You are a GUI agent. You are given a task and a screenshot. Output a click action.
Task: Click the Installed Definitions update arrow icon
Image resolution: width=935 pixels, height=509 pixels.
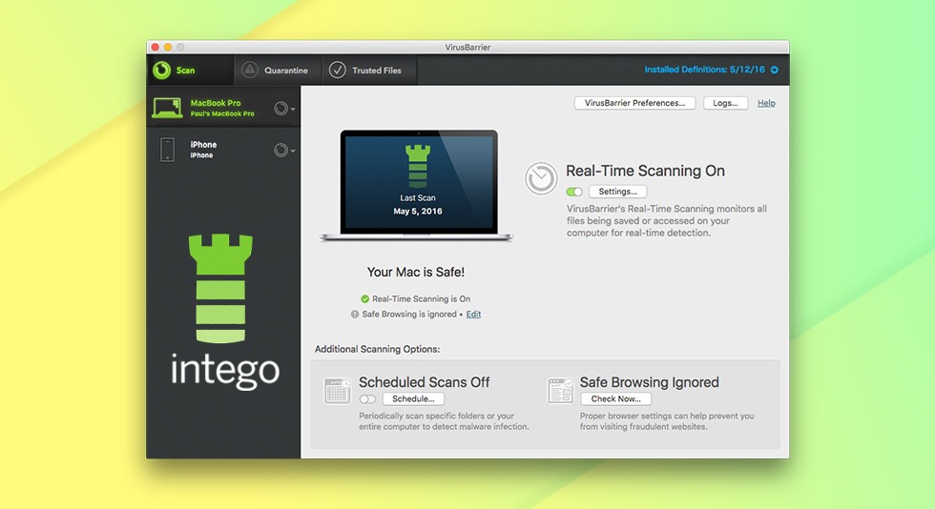tap(774, 70)
